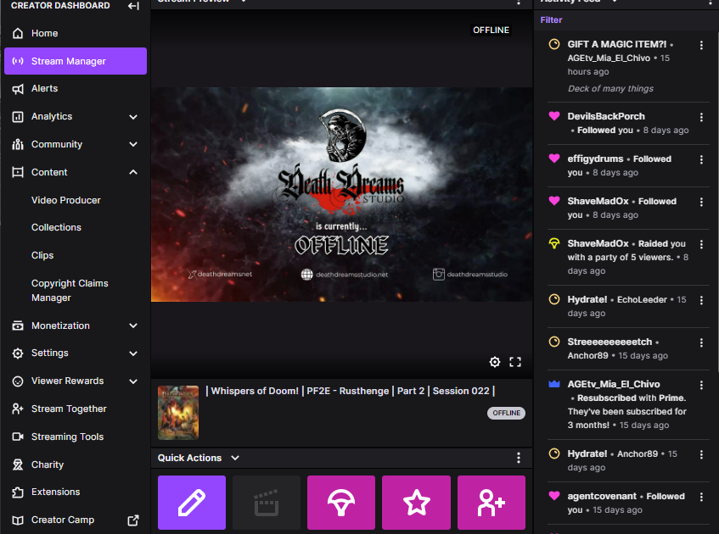719x534 pixels.
Task: Open Video Producer under Content
Action: pyautogui.click(x=66, y=200)
